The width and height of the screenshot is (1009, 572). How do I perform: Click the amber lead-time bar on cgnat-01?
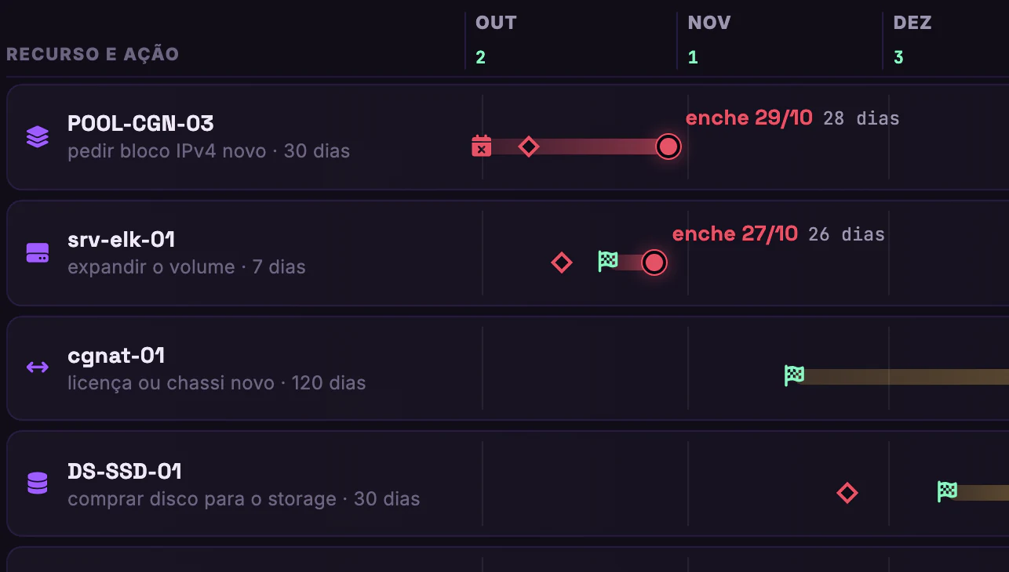[906, 376]
